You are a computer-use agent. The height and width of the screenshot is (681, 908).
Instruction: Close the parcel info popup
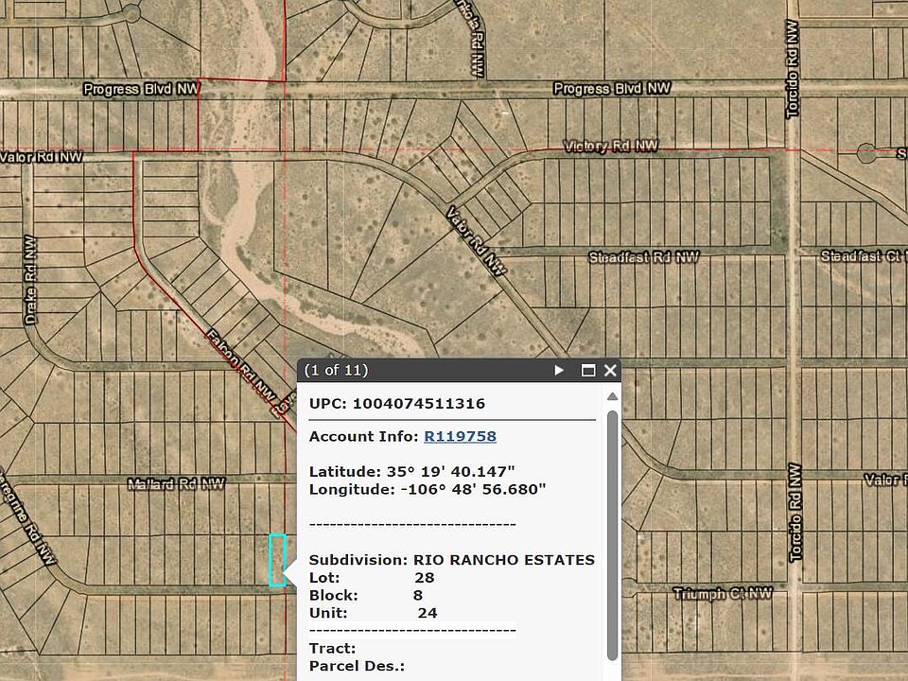pos(610,371)
